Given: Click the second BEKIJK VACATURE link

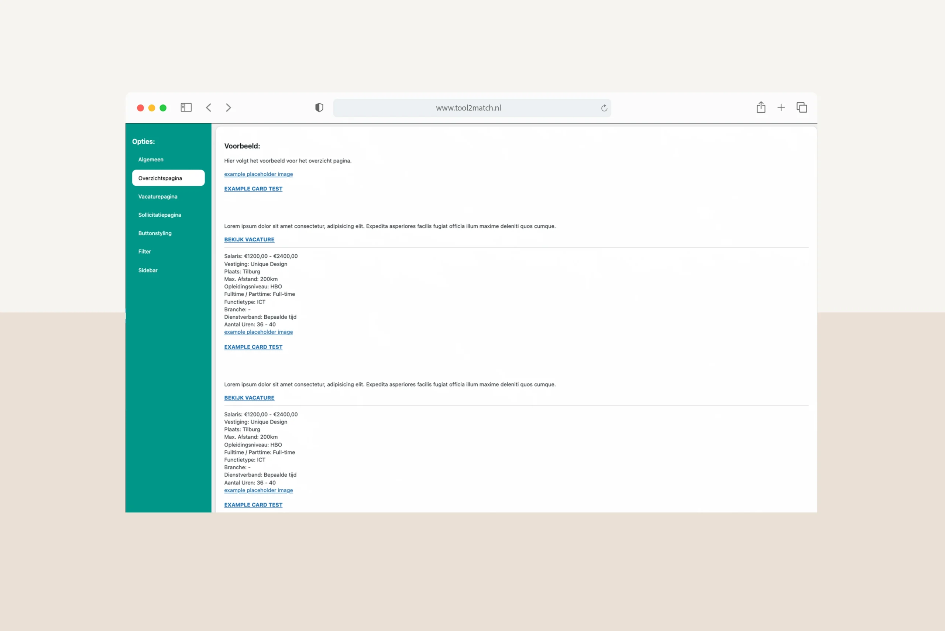Looking at the screenshot, I should pos(249,398).
